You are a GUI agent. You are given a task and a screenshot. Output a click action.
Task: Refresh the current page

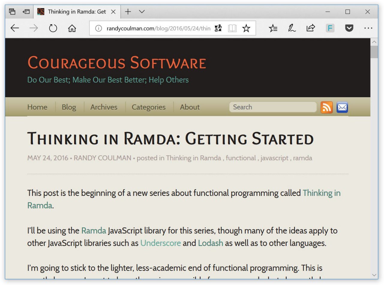[x=53, y=28]
